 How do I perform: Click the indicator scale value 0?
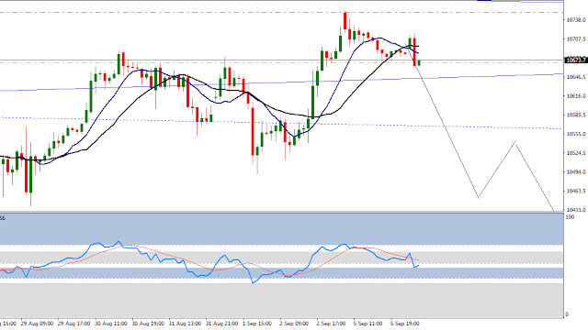(x=567, y=314)
